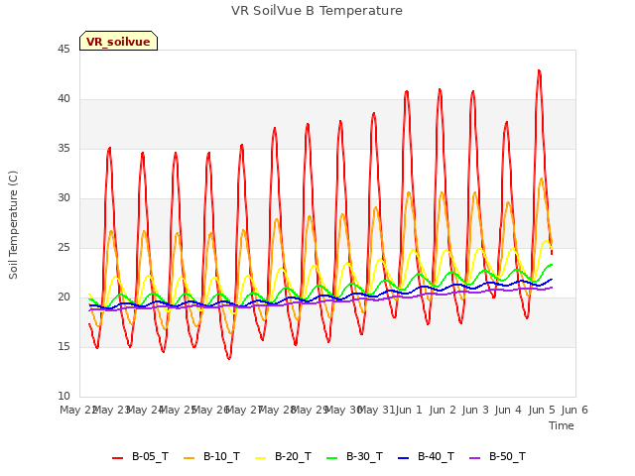Click the Jun 4 x-axis tick label
The width and height of the screenshot is (635, 476).
click(x=508, y=410)
